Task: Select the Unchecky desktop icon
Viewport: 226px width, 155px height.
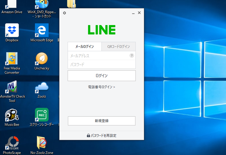Action: coord(42,58)
